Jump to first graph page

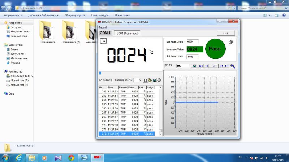201,66
